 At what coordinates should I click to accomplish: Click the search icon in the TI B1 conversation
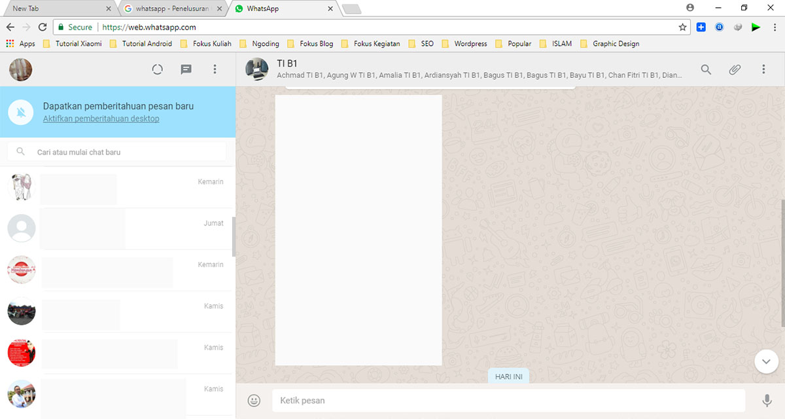click(x=706, y=69)
